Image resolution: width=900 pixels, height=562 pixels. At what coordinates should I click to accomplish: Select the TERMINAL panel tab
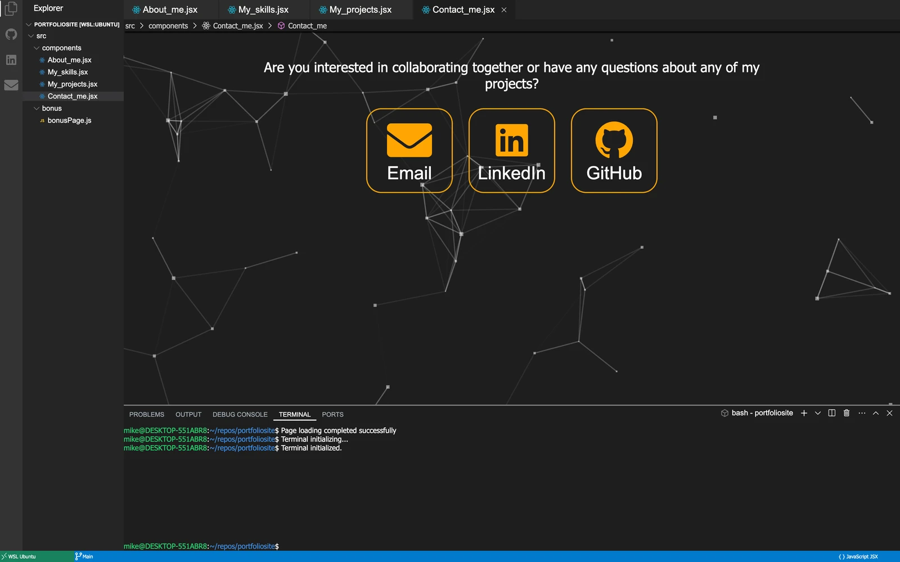pyautogui.click(x=295, y=414)
